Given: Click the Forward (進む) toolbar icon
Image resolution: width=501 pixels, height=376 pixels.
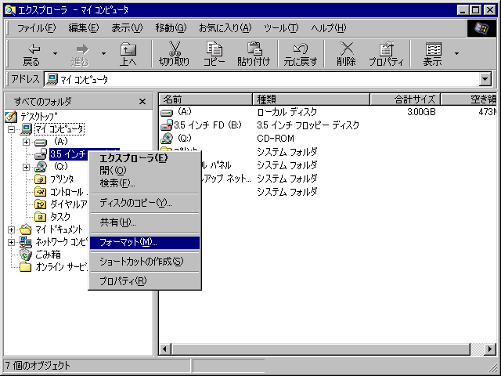Looking at the screenshot, I should pyautogui.click(x=82, y=49).
